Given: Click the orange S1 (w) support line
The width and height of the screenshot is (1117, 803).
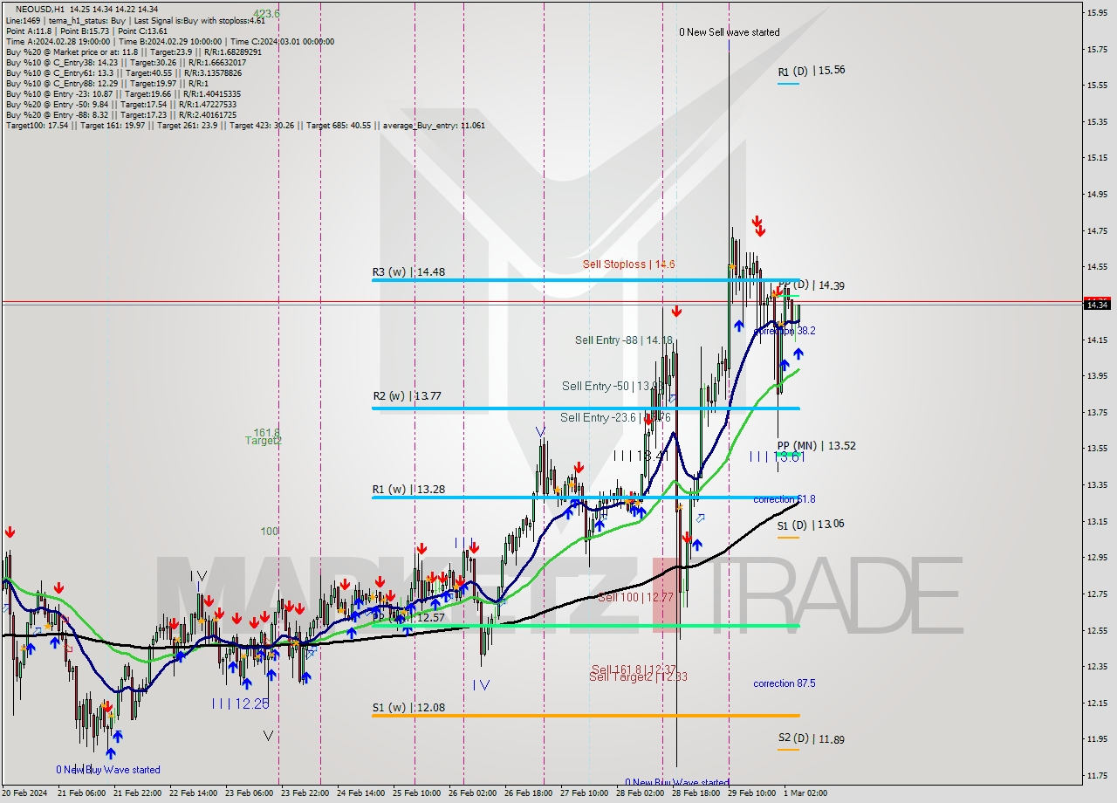Looking at the screenshot, I should [x=586, y=716].
